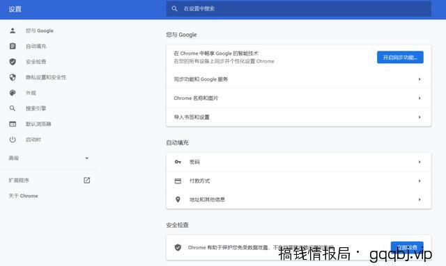
Task: Open 您与 Google in the sidebar
Action: coord(40,31)
